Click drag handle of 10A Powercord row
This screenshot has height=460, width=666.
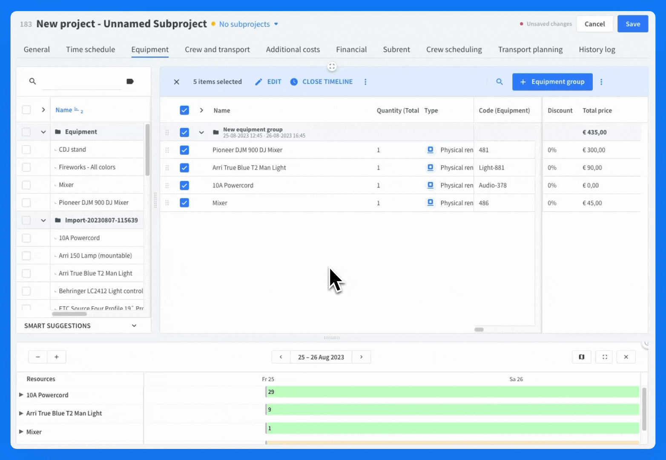(x=167, y=185)
